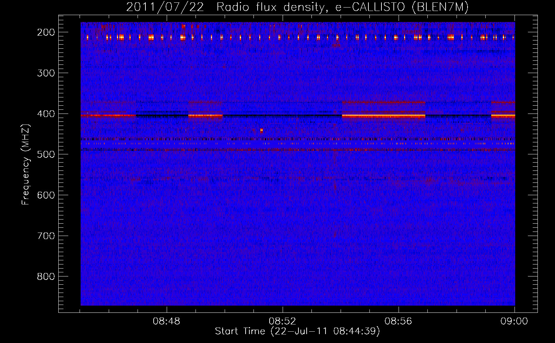The width and height of the screenshot is (555, 343).
Task: Click the 200 frequency tick label
Action: [46, 32]
